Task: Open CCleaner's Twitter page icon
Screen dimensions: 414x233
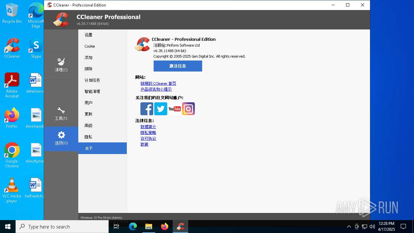Action: click(161, 109)
